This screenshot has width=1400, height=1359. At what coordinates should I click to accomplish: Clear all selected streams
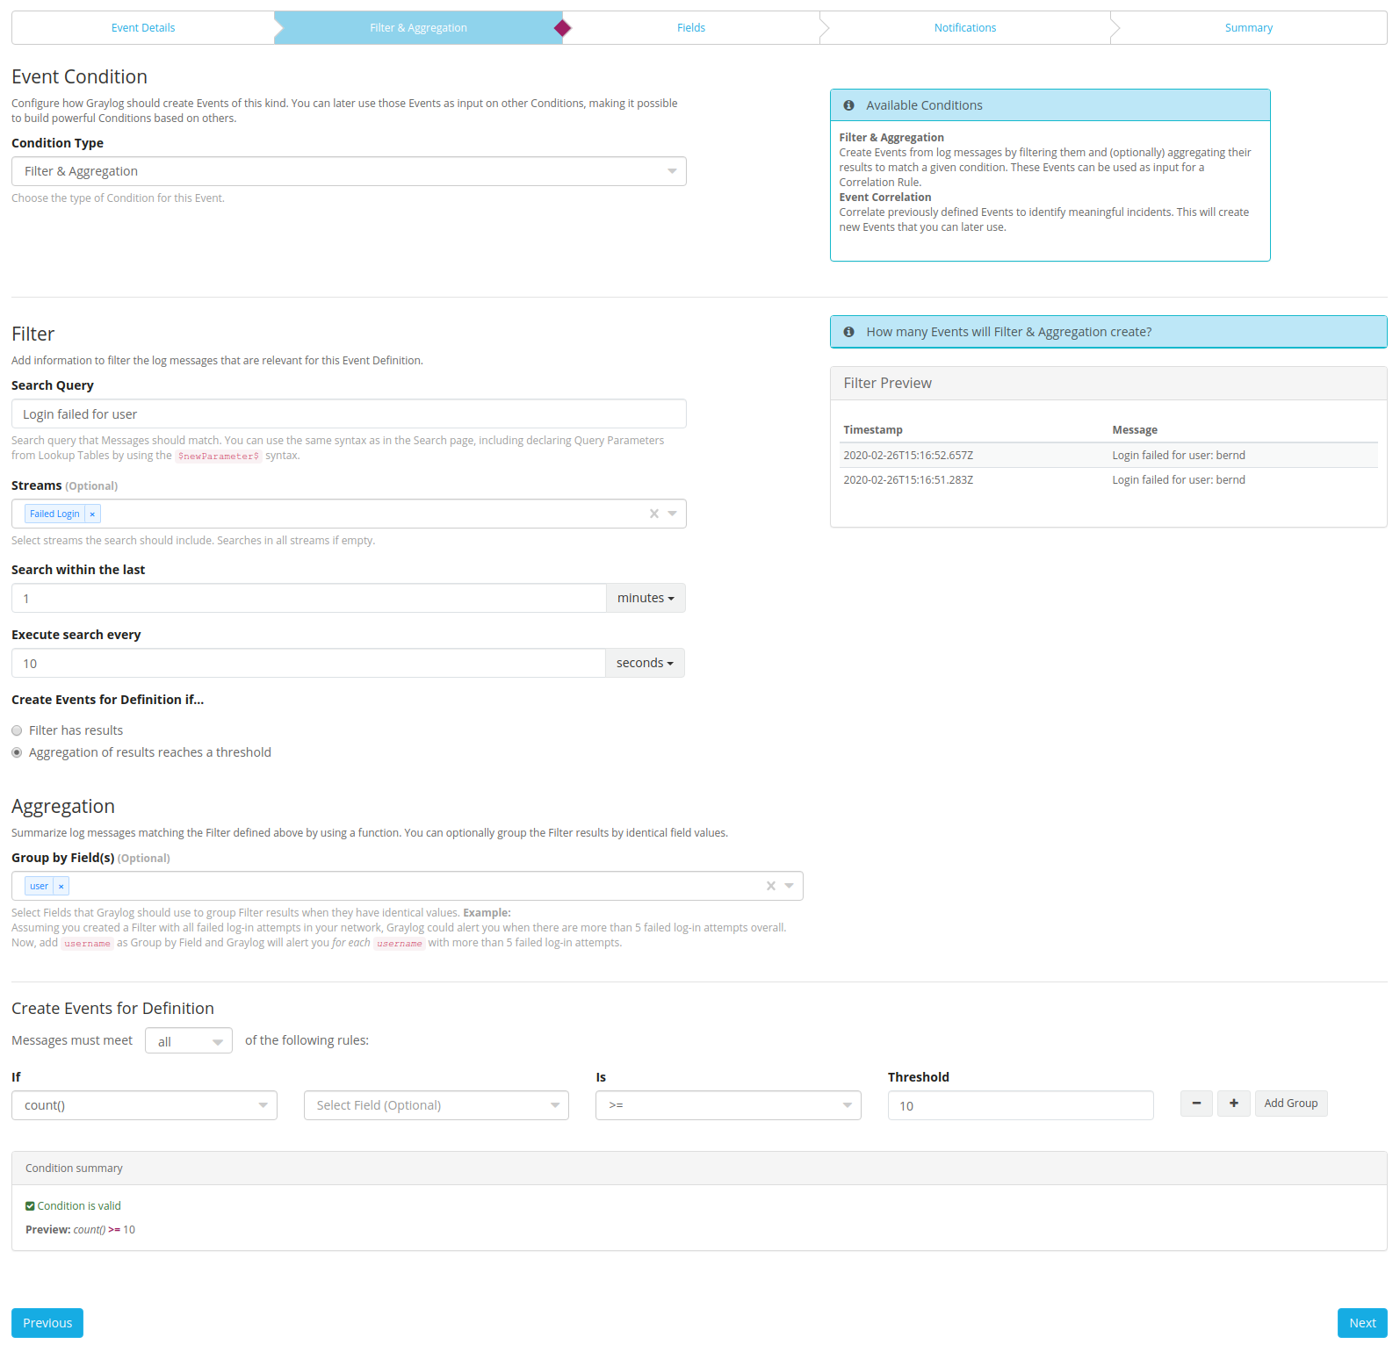[653, 514]
